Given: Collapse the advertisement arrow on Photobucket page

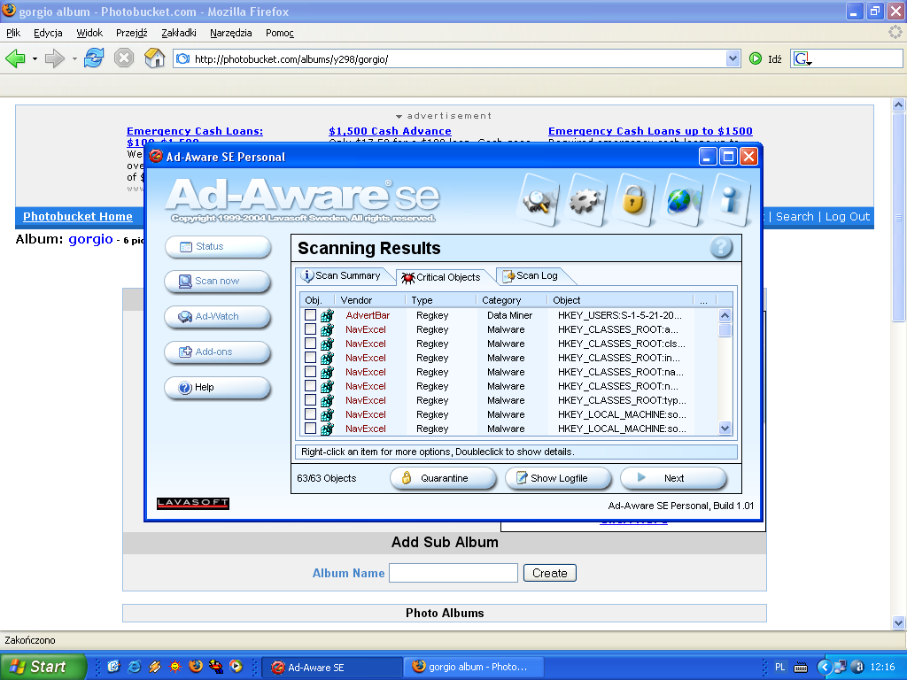Looking at the screenshot, I should click(x=399, y=116).
